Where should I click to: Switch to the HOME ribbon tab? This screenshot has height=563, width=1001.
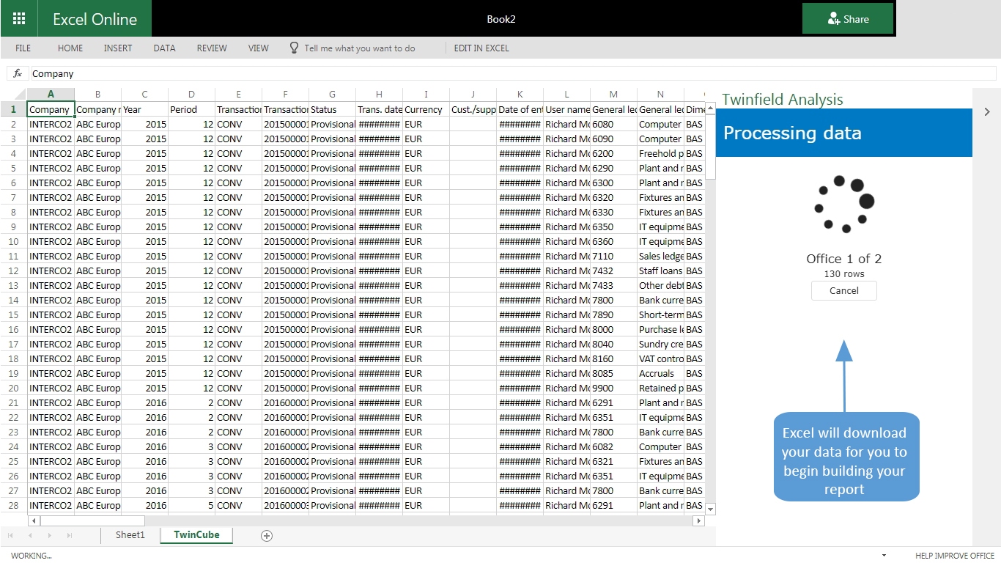click(70, 48)
